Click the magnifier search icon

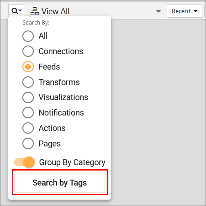coord(15,11)
